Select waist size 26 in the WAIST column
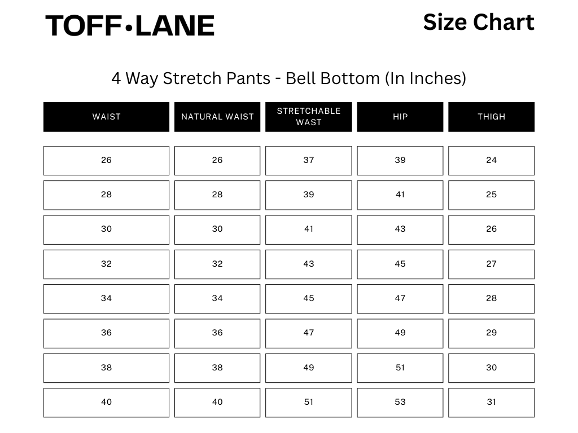Screen dimensions: 578x433 (x=106, y=160)
